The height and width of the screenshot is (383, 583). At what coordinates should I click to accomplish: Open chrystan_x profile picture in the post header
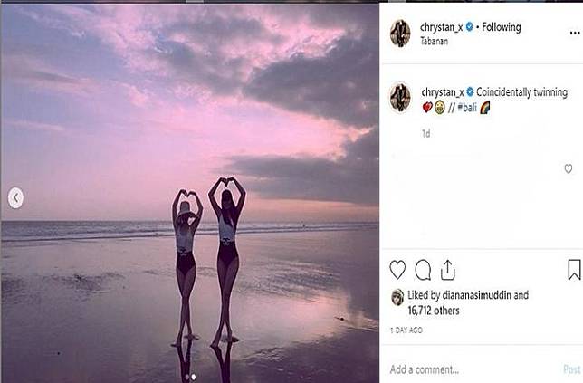[x=400, y=34]
